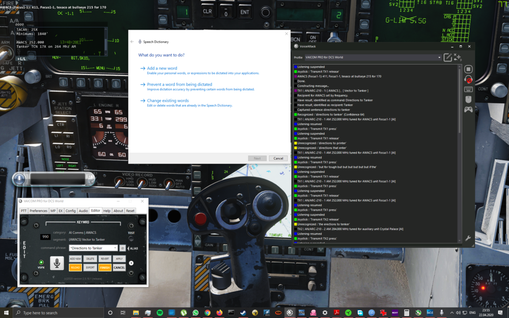Click inside the Windows taskbar search box
The image size is (509, 318).
click(51, 312)
